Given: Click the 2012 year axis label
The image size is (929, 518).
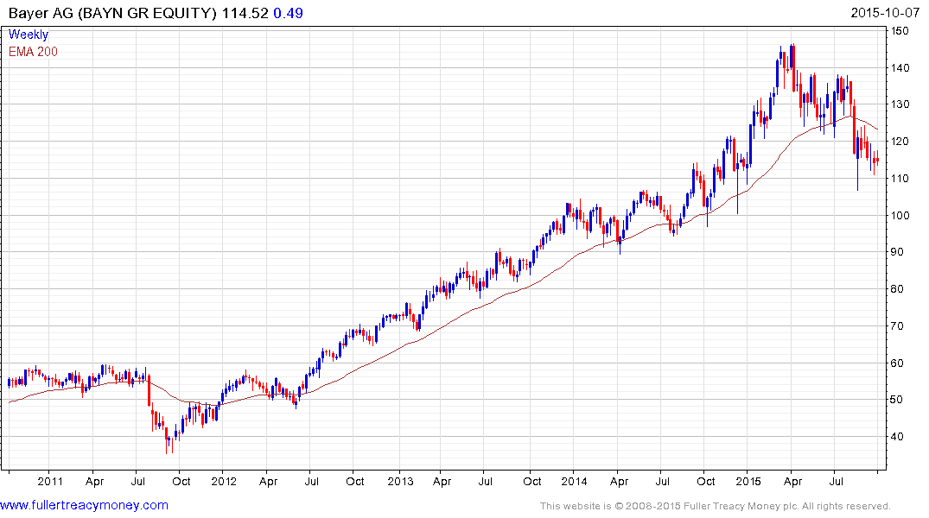Looking at the screenshot, I should [x=224, y=481].
